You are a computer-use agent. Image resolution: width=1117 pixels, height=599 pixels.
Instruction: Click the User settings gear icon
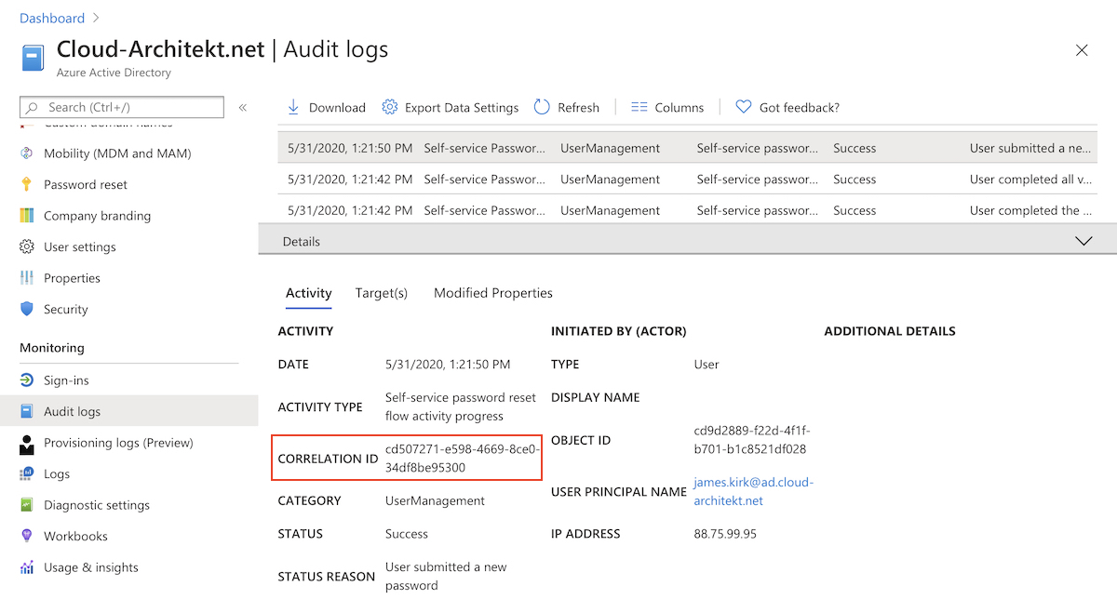click(x=27, y=246)
